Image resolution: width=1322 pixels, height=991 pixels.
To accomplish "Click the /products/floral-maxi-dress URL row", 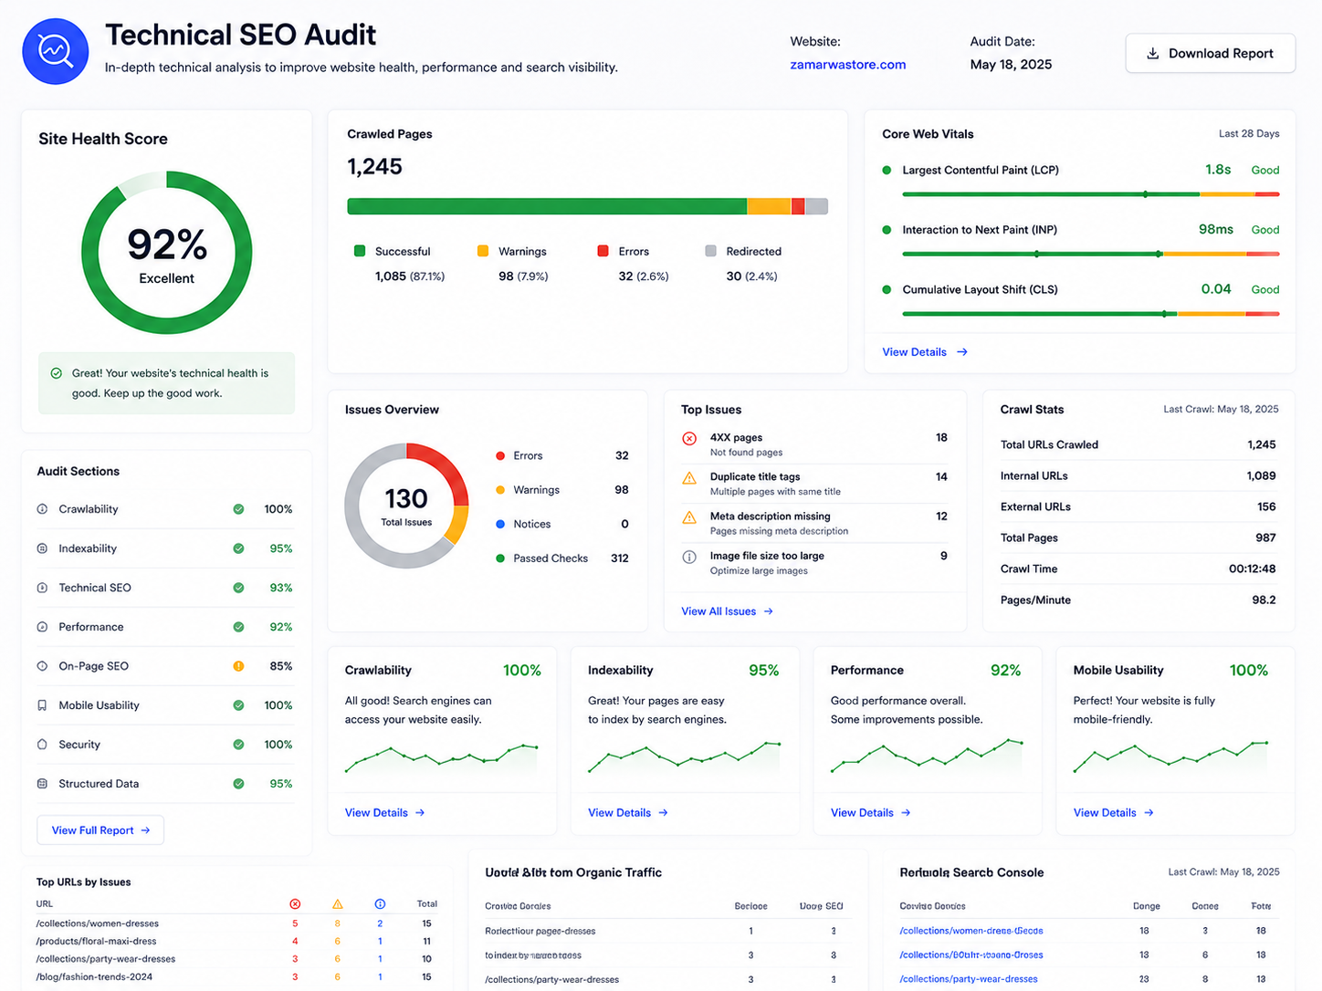I will tap(236, 941).
